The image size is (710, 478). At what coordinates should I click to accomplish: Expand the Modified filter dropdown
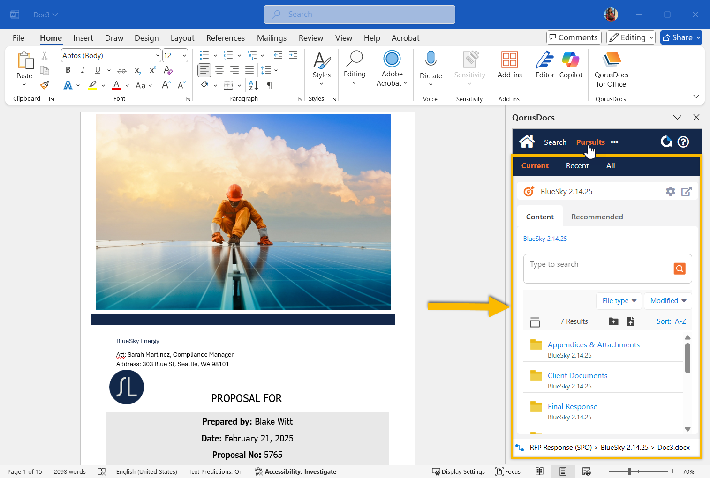click(668, 301)
